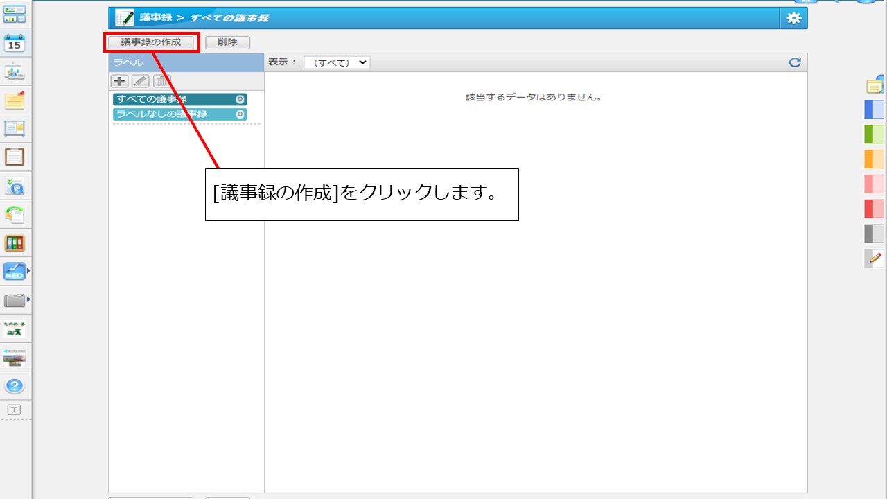This screenshot has width=887, height=499.
Task: Open the facility reservation icon in sidebar
Action: (x=15, y=72)
